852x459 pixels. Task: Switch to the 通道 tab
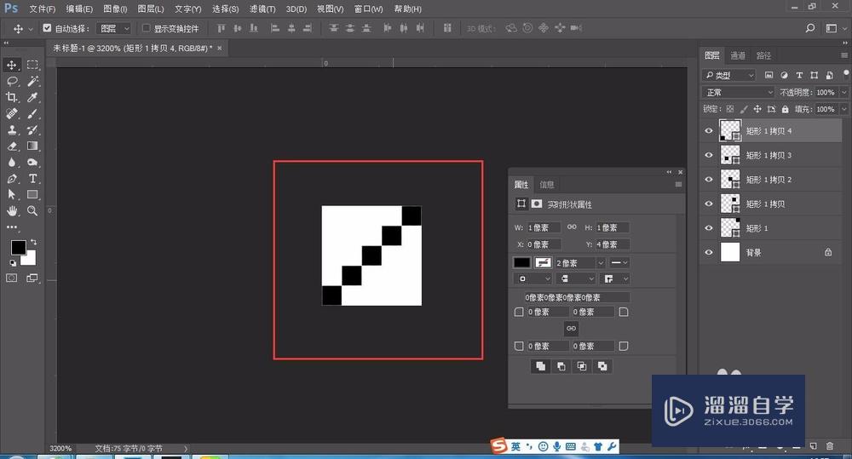tap(738, 55)
